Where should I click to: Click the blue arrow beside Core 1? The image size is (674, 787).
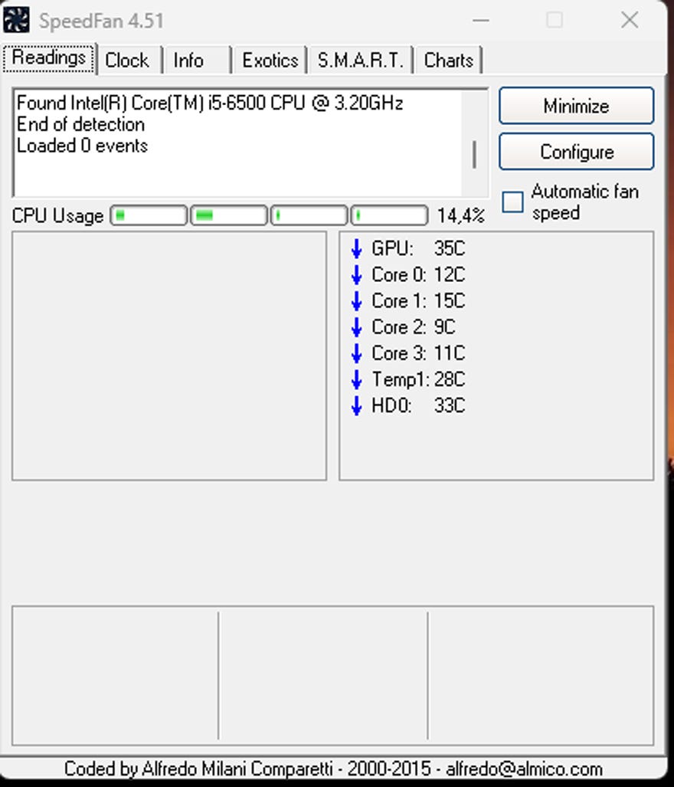[x=357, y=300]
